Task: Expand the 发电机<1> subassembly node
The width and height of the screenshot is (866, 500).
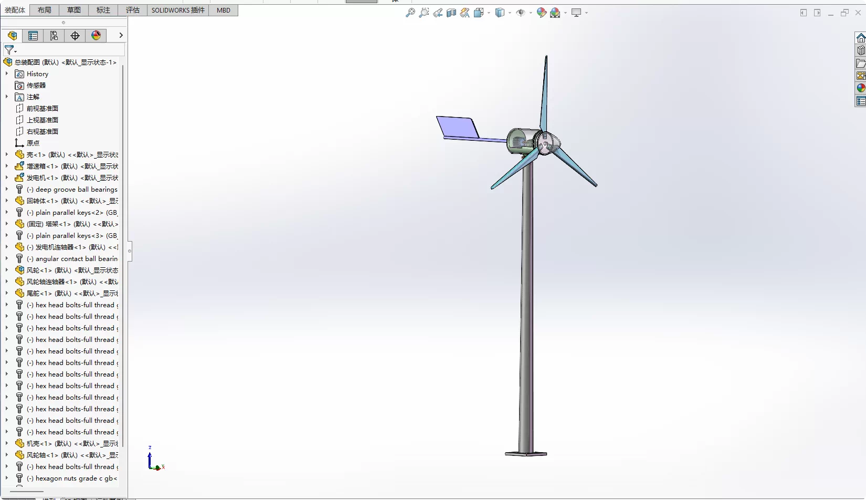Action: (x=7, y=178)
